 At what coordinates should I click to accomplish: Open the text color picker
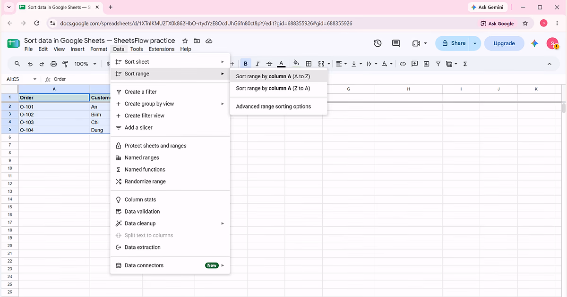281,64
